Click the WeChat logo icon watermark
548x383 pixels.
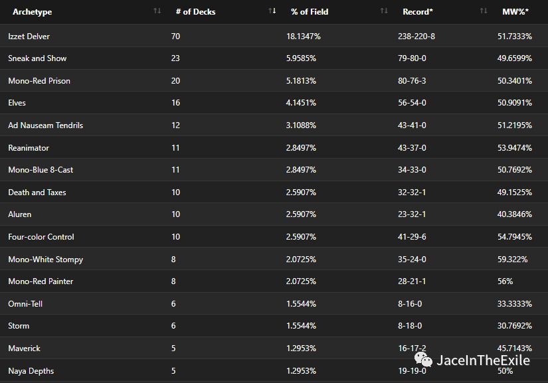click(423, 360)
